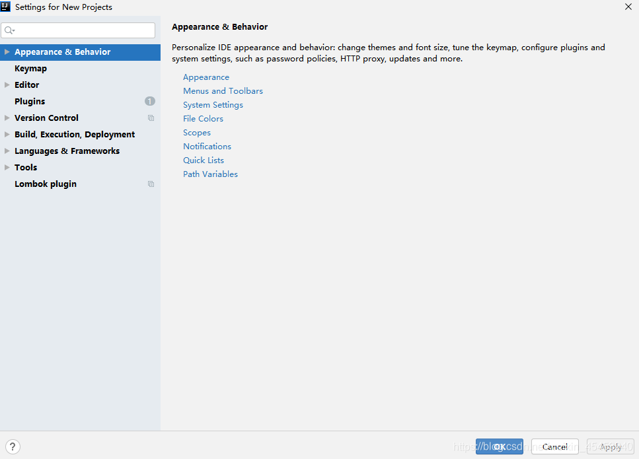Click the OK button
This screenshot has width=639, height=459.
(x=499, y=446)
